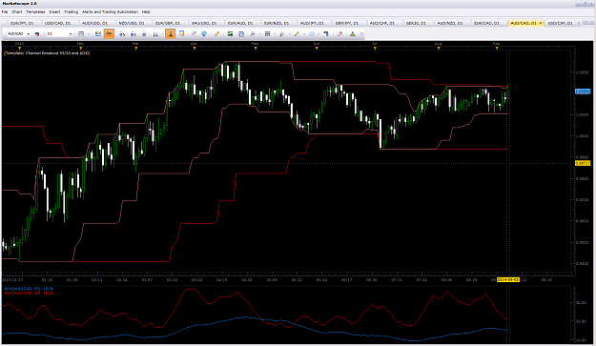The height and width of the screenshot is (346, 596).
Task: Switch to the AUD/NZD, D1 chart tab
Action: click(450, 23)
